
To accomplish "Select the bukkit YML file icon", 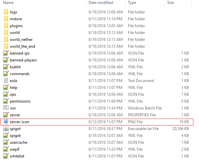I will [6, 67].
